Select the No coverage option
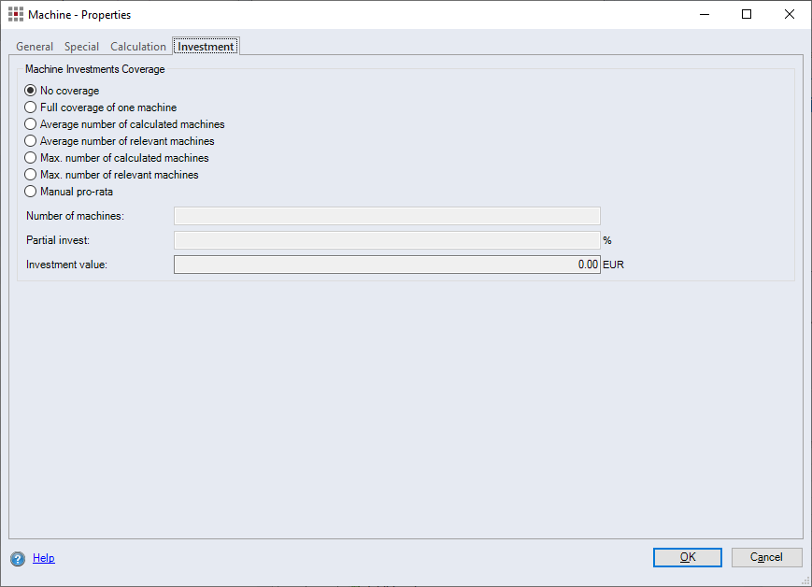The image size is (812, 587). click(31, 91)
